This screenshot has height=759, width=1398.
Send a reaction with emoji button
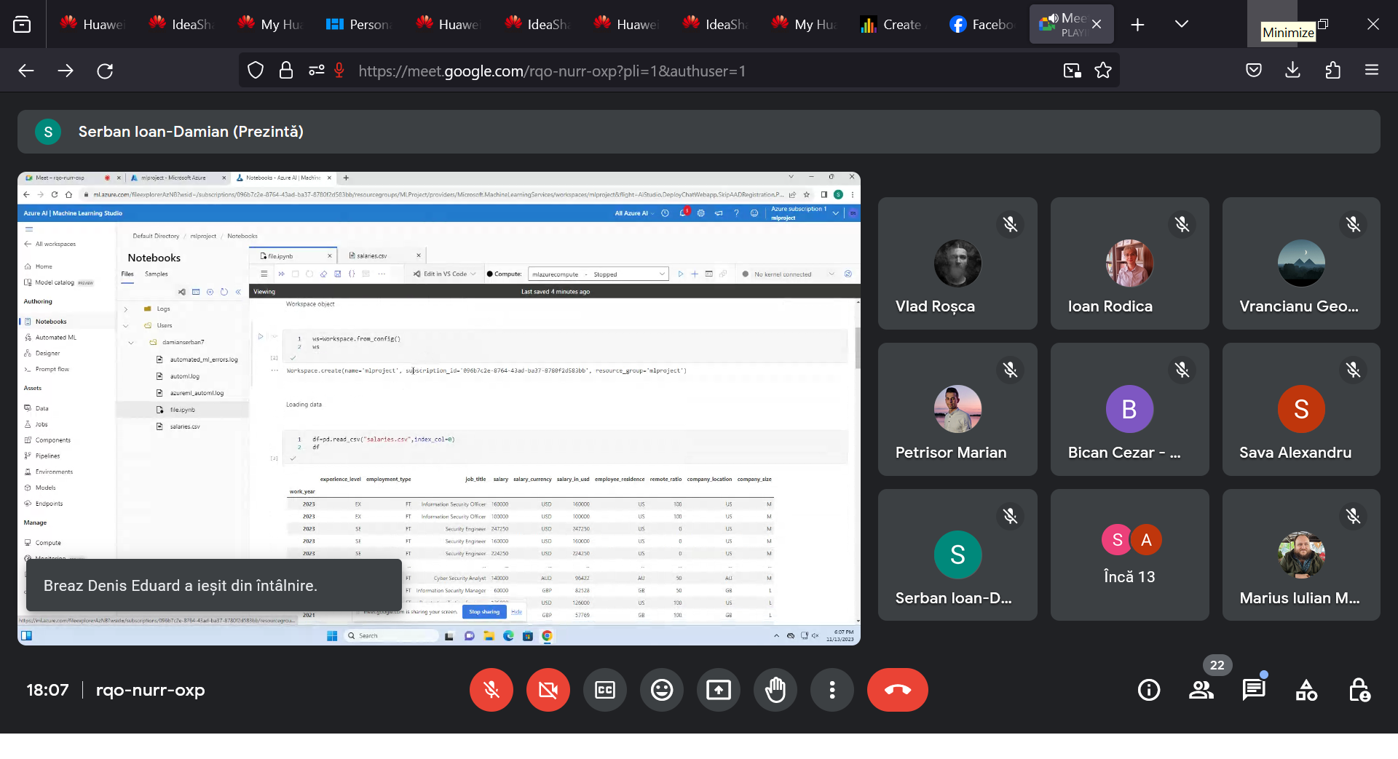662,690
